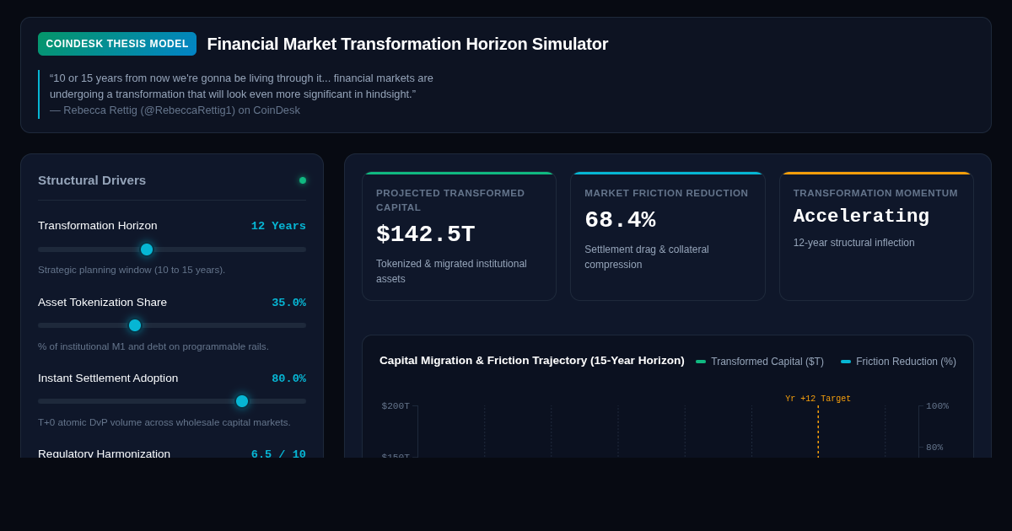
Task: Click the green Transformed Capital legend swatch
Action: pos(701,362)
